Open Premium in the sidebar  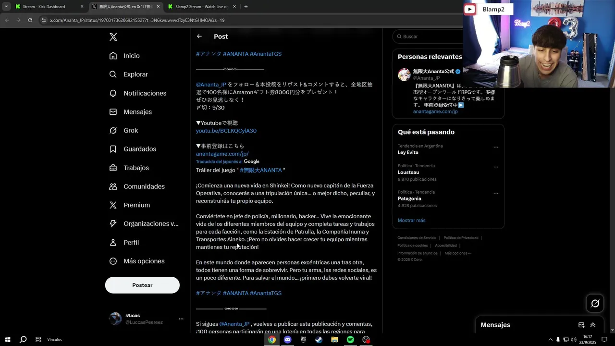(x=130, y=205)
